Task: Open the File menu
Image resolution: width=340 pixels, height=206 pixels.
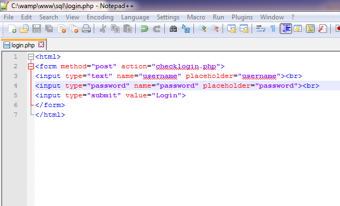Action: pyautogui.click(x=9, y=17)
